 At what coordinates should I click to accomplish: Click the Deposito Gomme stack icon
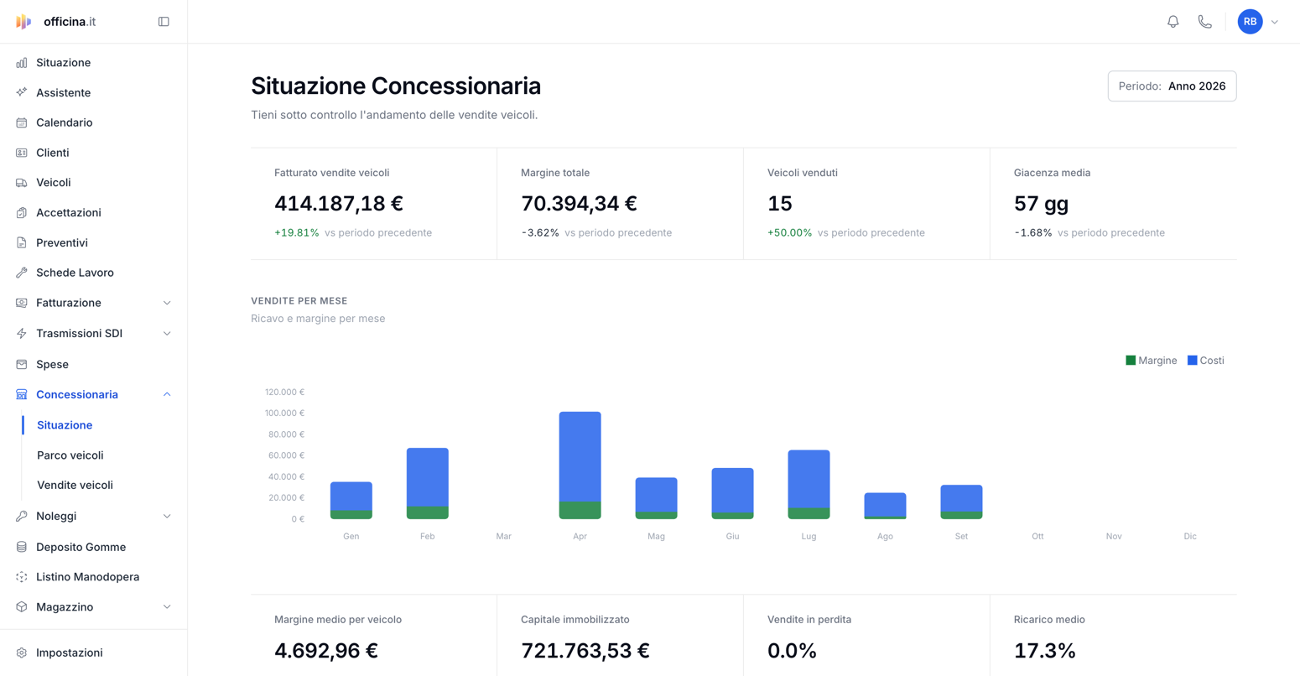(22, 547)
